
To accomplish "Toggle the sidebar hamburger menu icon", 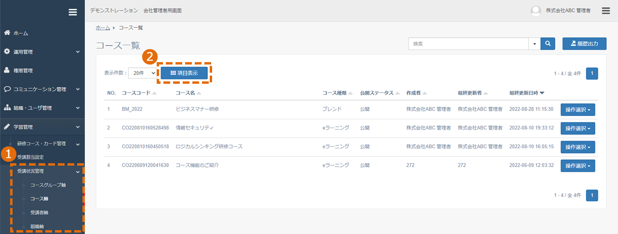I will (73, 12).
